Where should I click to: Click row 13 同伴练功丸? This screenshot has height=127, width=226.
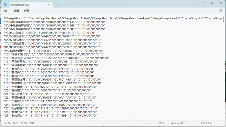pos(51,65)
